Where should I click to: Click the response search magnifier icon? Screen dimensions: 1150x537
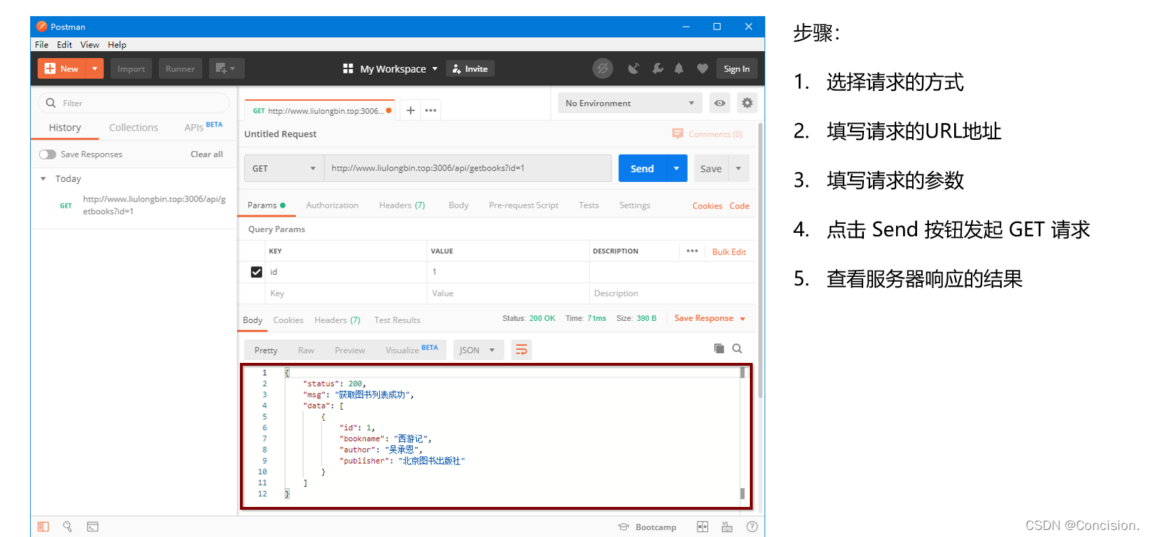click(737, 348)
